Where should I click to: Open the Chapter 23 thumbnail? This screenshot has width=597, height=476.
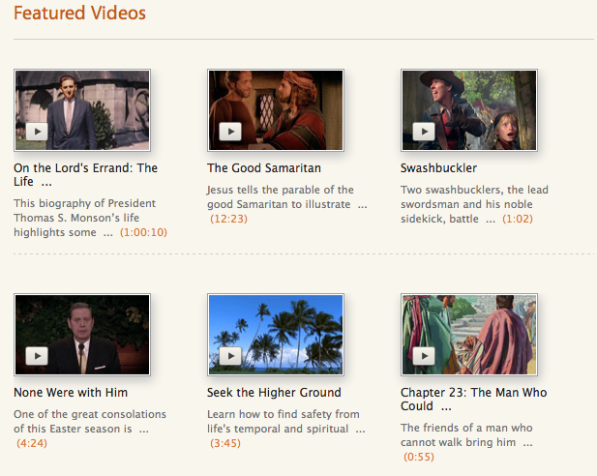[x=469, y=335]
